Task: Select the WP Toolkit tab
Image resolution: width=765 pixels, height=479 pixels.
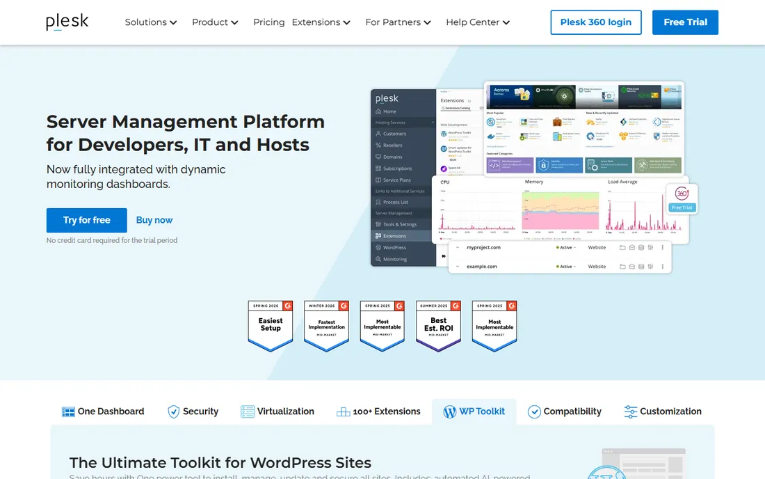Action: [474, 411]
